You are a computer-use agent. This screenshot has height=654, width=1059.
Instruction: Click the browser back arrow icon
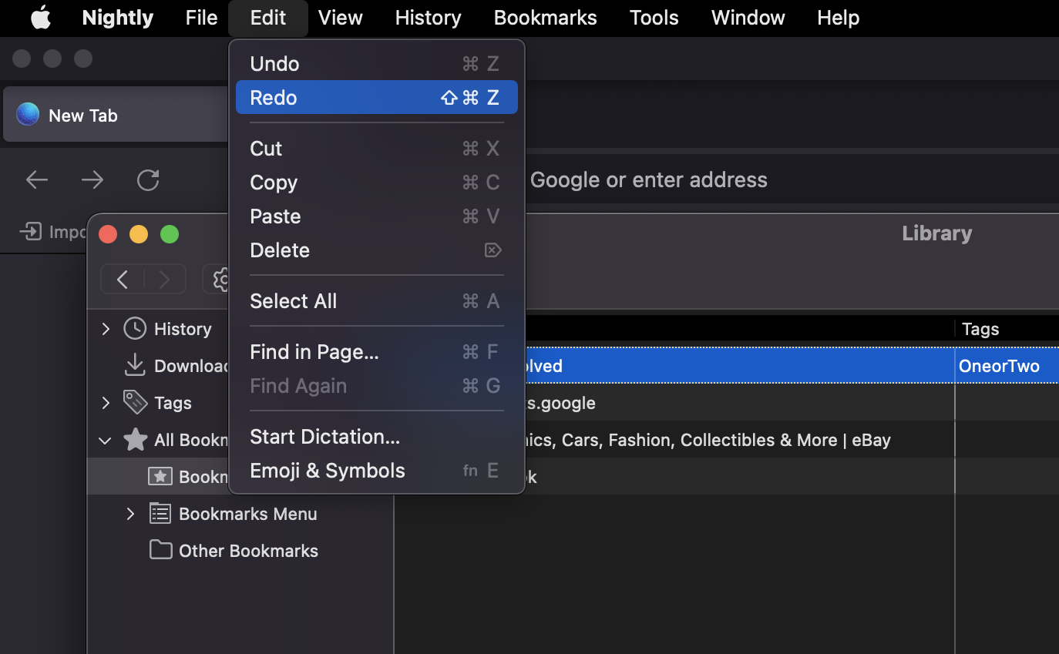[36, 179]
